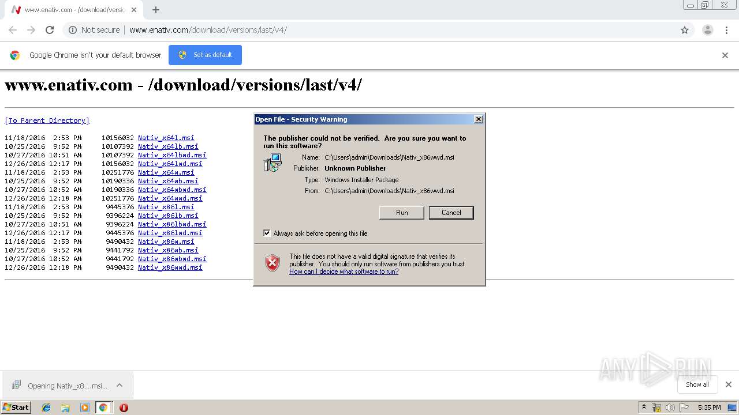Uncheck Always ask before opening this file
This screenshot has width=739, height=415.
click(x=267, y=233)
